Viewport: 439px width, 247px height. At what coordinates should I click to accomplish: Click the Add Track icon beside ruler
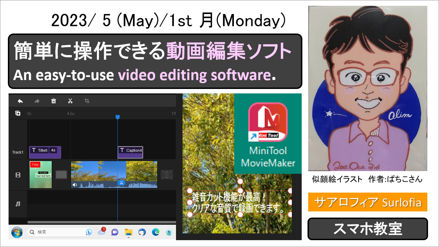point(18,113)
